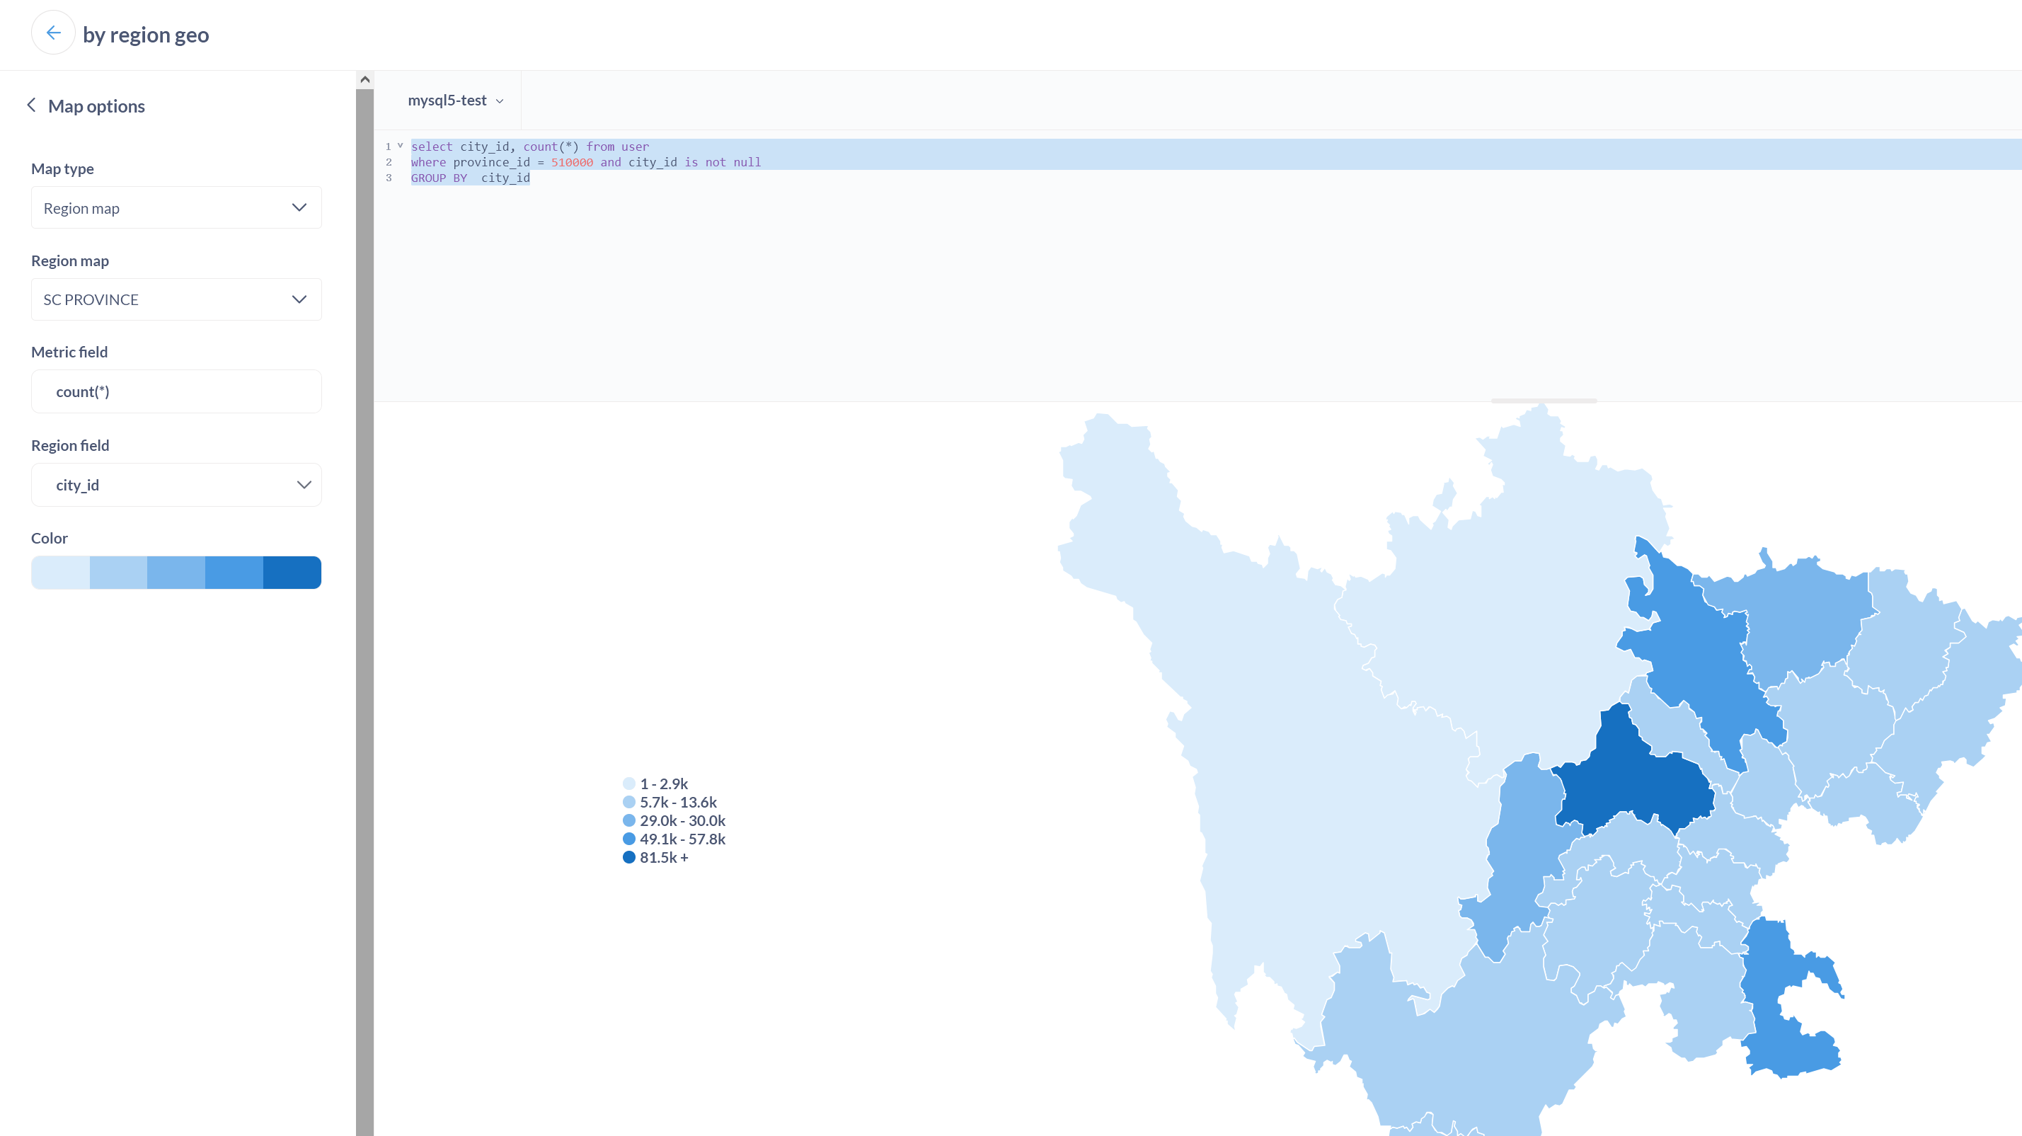The width and height of the screenshot is (2022, 1136).
Task: Pick the darkest blue color swatch
Action: coord(291,573)
